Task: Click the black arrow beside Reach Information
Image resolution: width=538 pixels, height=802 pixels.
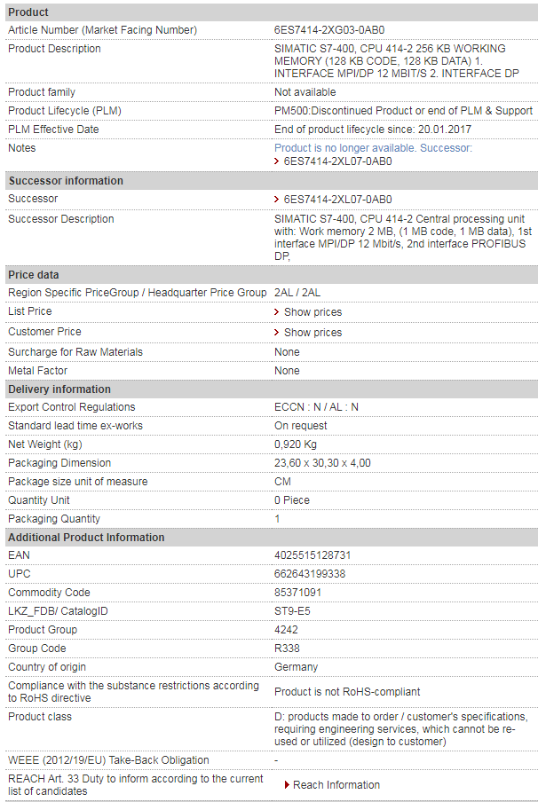Action: point(285,784)
